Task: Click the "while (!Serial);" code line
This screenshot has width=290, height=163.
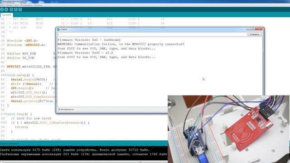Action: click(x=26, y=84)
